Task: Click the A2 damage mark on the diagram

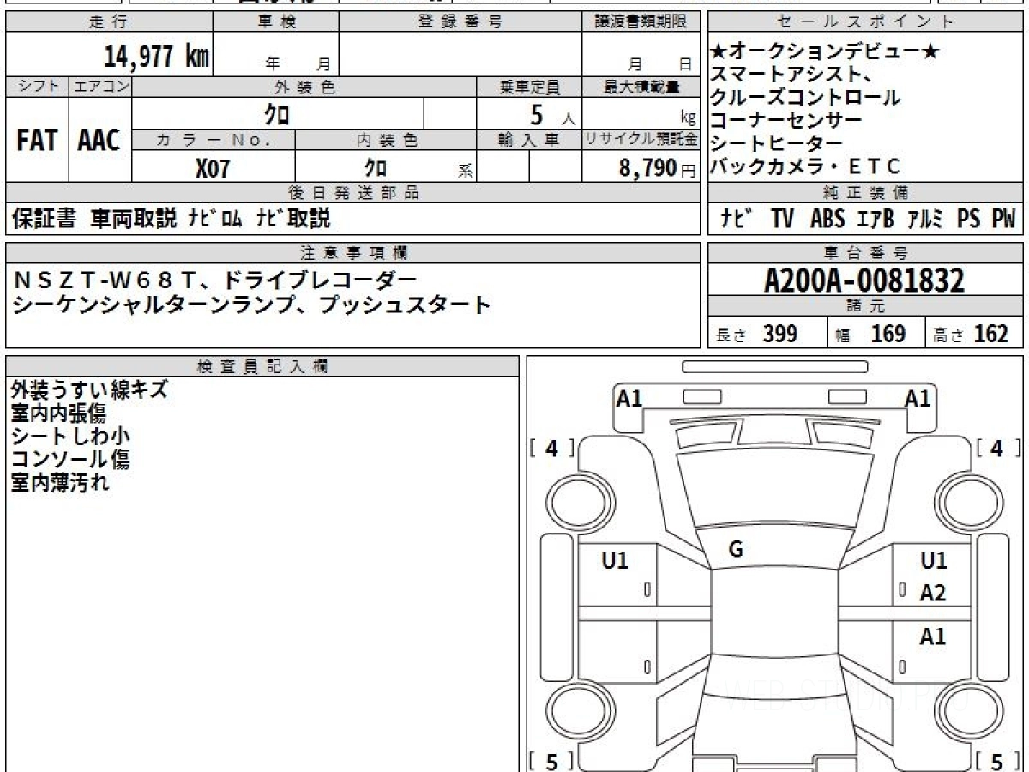Action: click(x=933, y=593)
